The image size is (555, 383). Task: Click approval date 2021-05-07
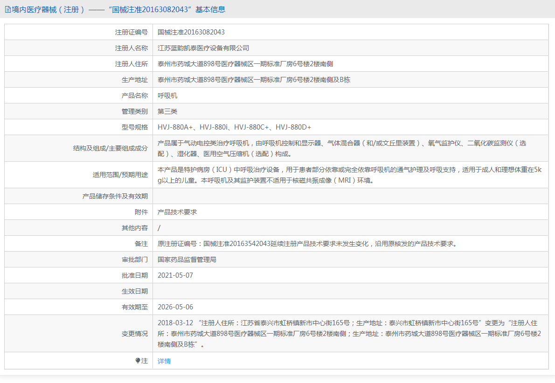[175, 275]
